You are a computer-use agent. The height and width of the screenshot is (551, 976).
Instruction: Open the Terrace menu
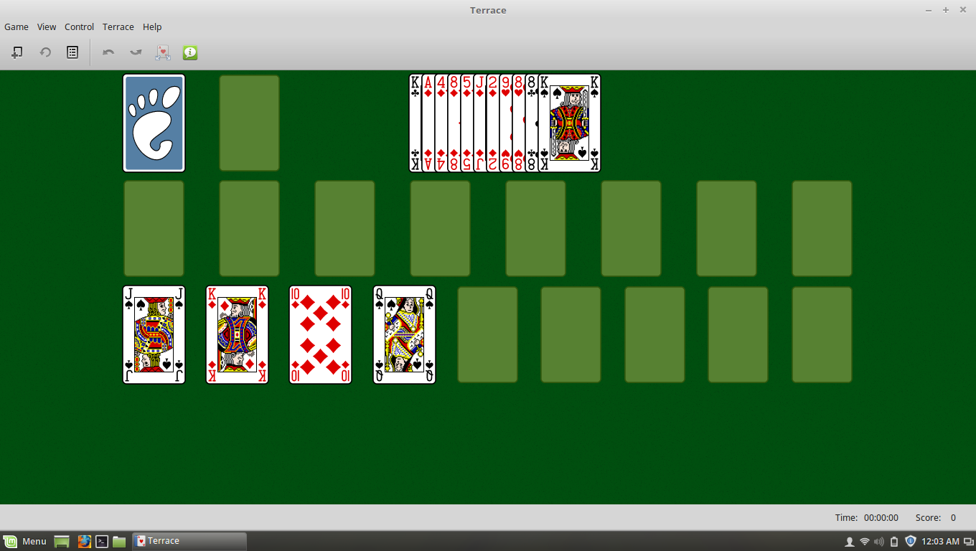coord(118,27)
